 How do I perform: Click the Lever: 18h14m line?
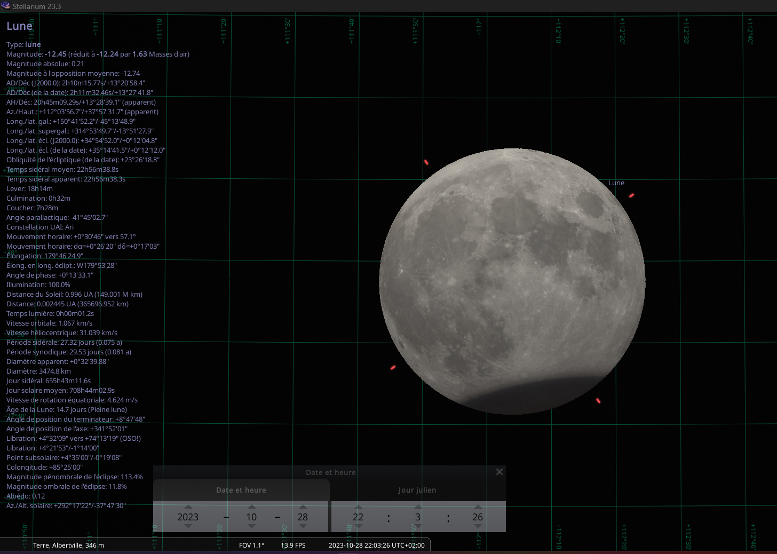[x=29, y=188]
